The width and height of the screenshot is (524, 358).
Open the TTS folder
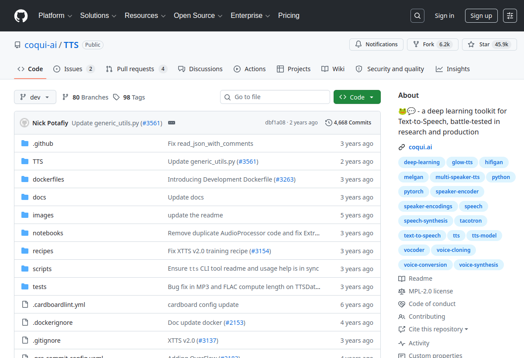click(x=38, y=162)
